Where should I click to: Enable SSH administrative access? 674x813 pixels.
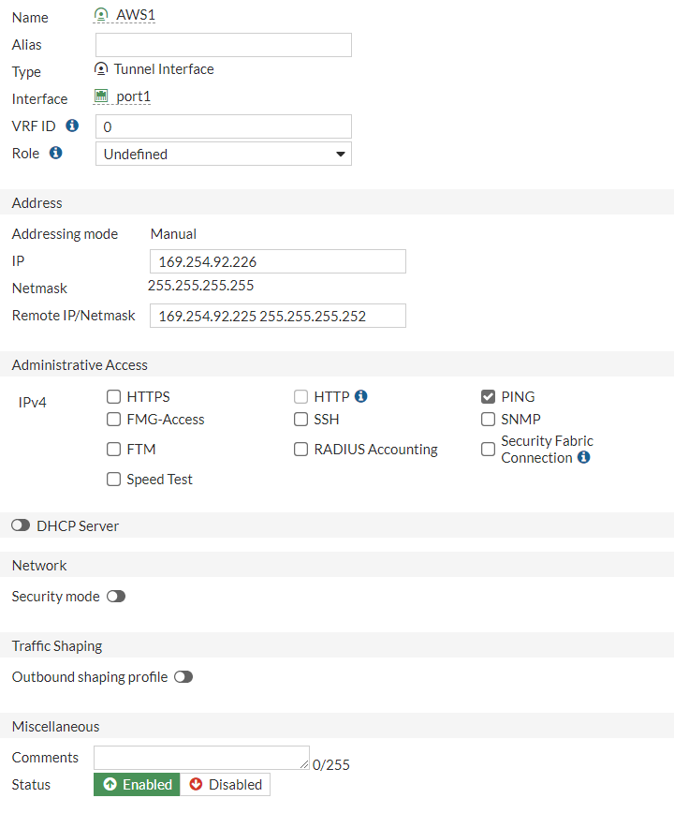300,420
